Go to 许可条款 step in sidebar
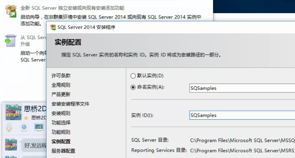295x158 pixels. click(x=61, y=76)
